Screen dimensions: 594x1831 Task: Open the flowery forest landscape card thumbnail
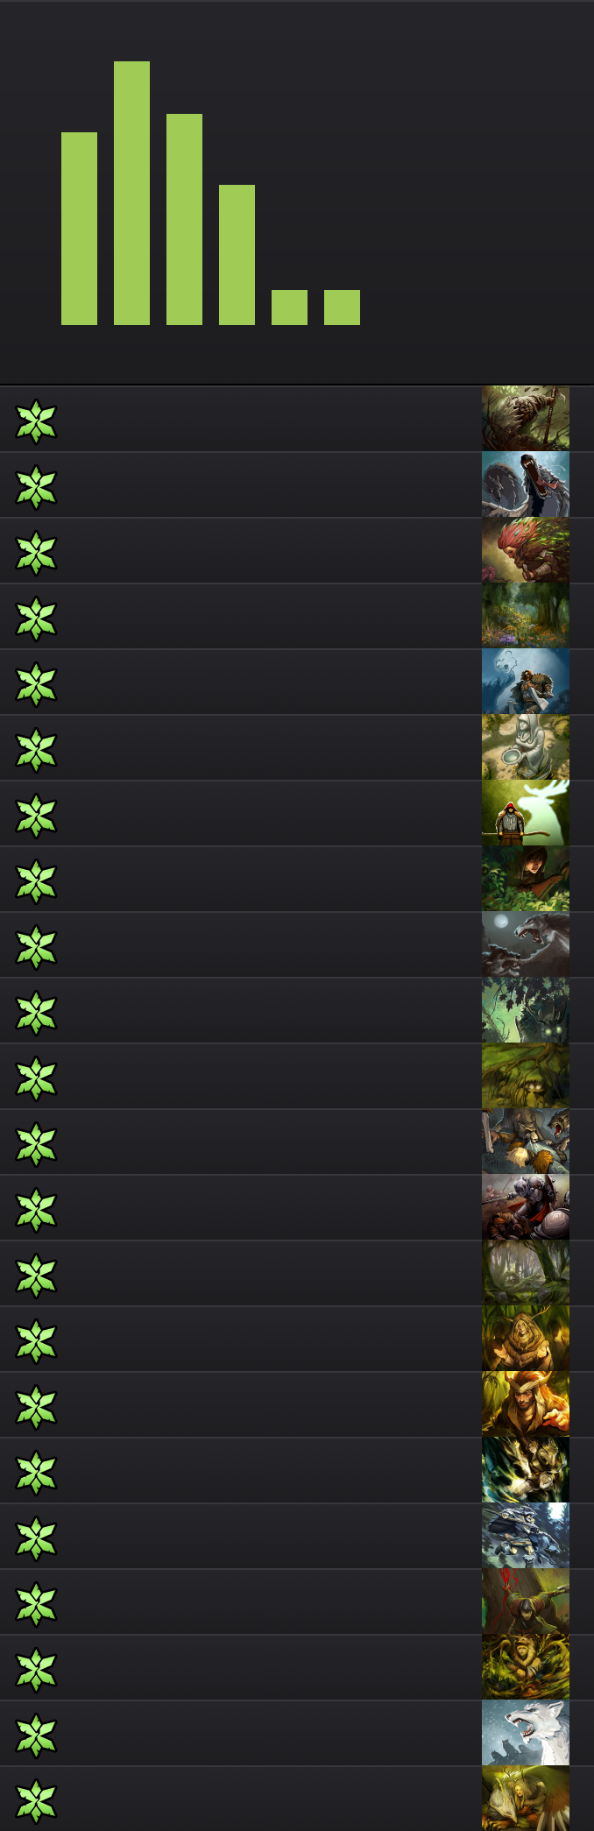pos(526,616)
